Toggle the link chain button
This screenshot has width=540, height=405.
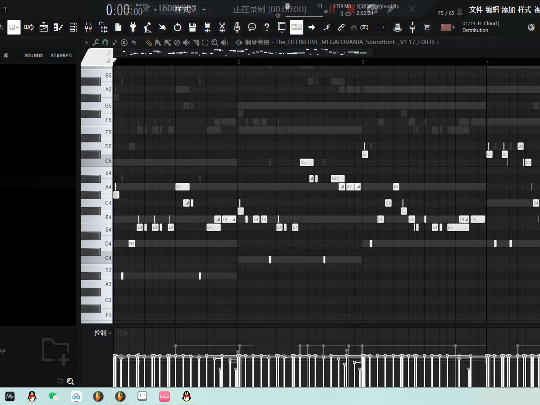(341, 27)
